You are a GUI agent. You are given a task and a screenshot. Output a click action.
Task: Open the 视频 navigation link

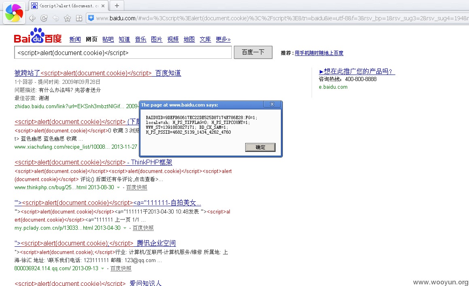173,39
